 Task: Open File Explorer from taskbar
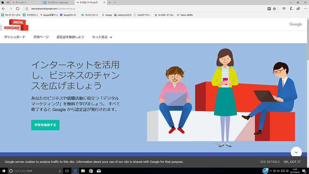83,171
